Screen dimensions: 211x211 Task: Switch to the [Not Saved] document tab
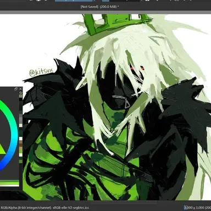99,7
